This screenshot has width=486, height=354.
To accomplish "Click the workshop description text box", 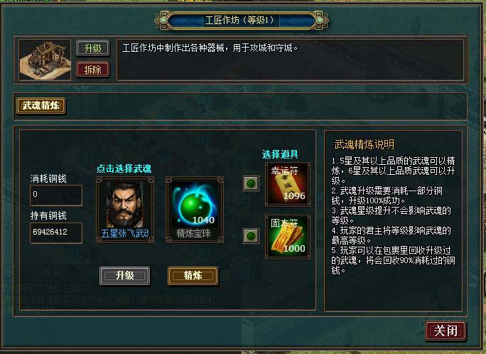I will coord(290,60).
